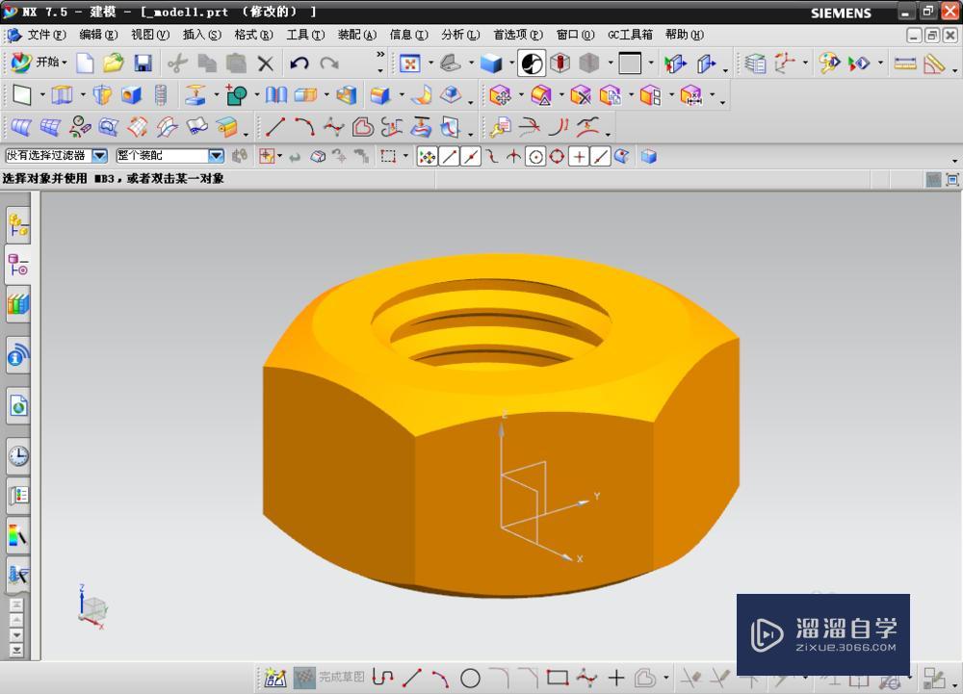Open the Part Navigator sidebar tab

18,265
